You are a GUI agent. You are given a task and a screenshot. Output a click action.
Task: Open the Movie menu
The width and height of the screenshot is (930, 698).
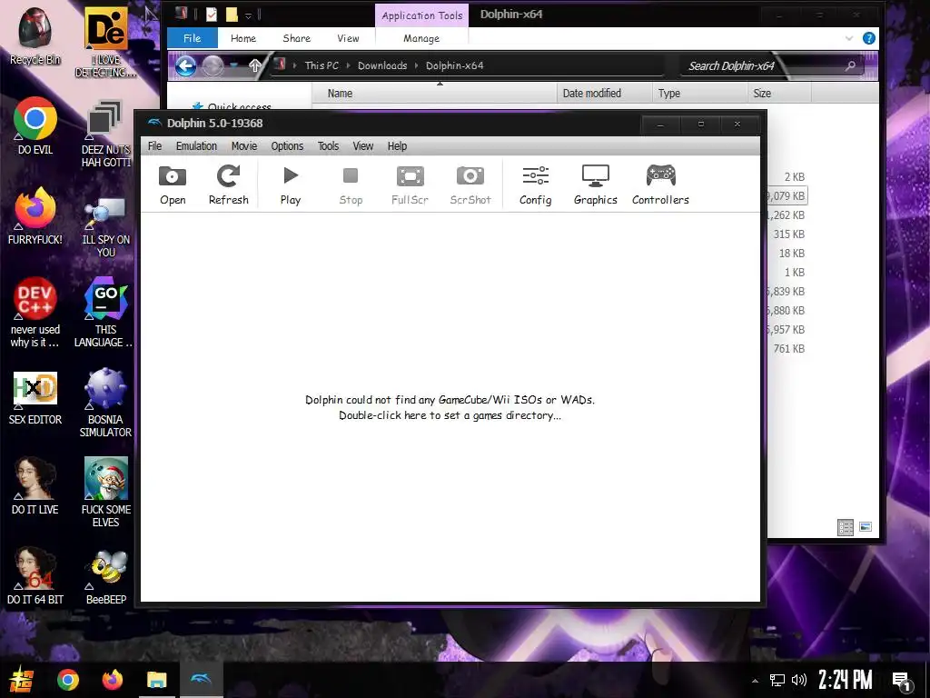pos(244,146)
